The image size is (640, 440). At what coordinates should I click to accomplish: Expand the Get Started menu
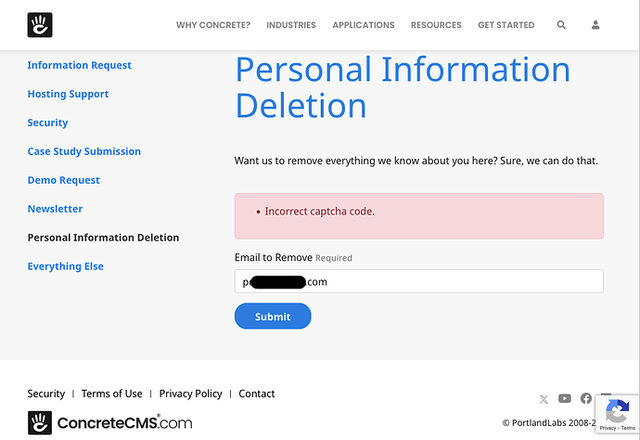coord(506,25)
